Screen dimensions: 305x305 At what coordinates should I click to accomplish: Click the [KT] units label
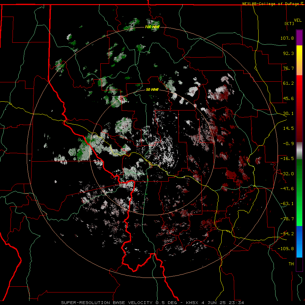(289, 23)
